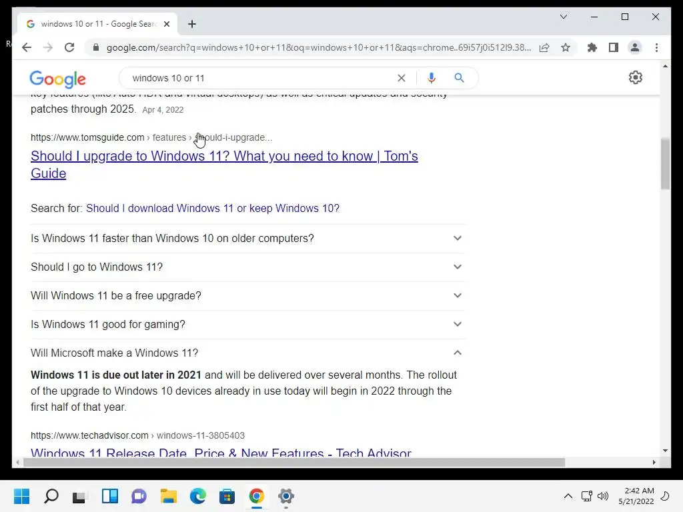Expand Windows 11 faster on older computers question
This screenshot has width=683, height=512.
click(x=247, y=238)
